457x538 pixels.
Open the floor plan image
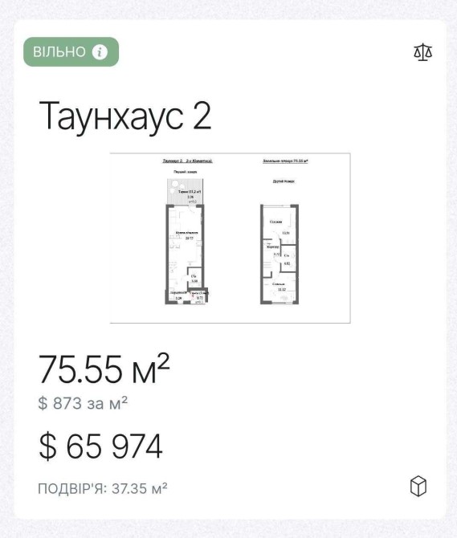pos(230,238)
